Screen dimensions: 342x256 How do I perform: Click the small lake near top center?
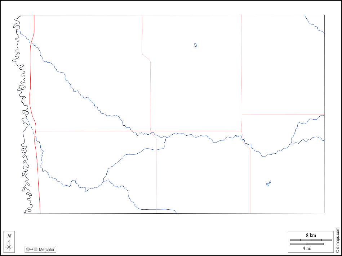tap(195, 45)
